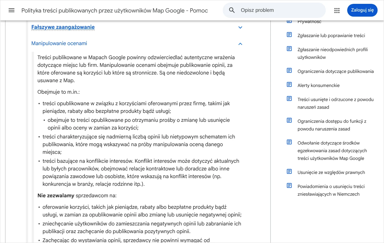Open Odwołanie dotyczące środków egzekwowania article

(x=332, y=151)
